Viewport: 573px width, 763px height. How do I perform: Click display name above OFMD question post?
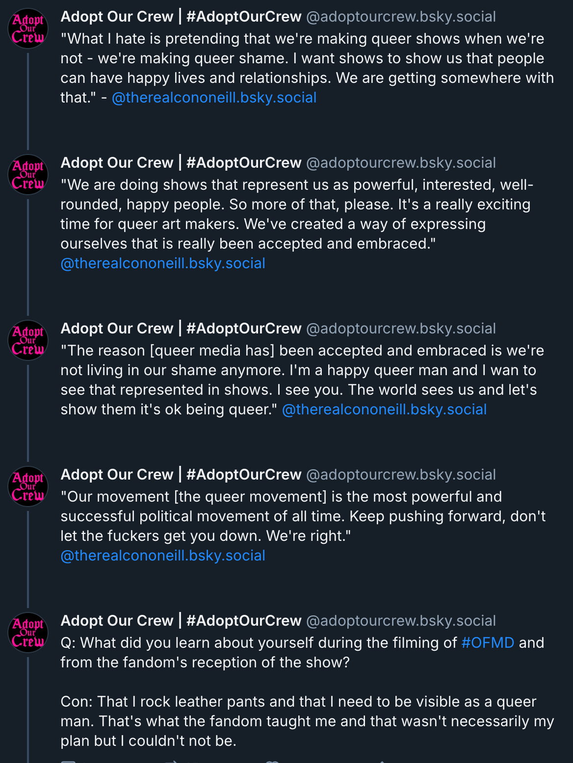[181, 621]
